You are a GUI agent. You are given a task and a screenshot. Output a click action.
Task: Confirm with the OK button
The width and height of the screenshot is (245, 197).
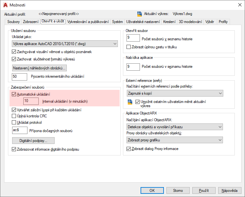tap(152, 190)
